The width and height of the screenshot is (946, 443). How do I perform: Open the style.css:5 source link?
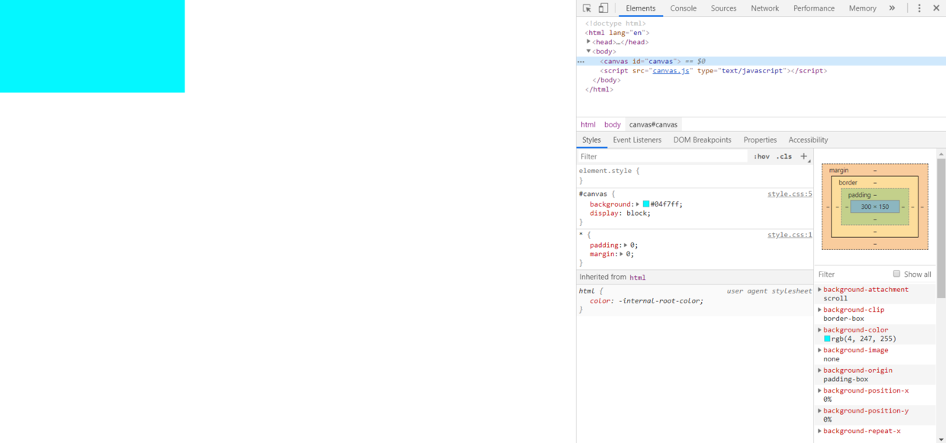pos(790,194)
